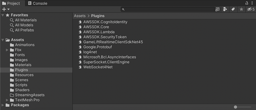This screenshot has height=110, width=256.
Task: Switch to the Console tab
Action: pyautogui.click(x=37, y=3)
